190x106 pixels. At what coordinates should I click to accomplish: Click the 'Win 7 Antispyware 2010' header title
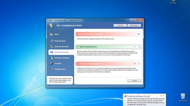coord(69,26)
